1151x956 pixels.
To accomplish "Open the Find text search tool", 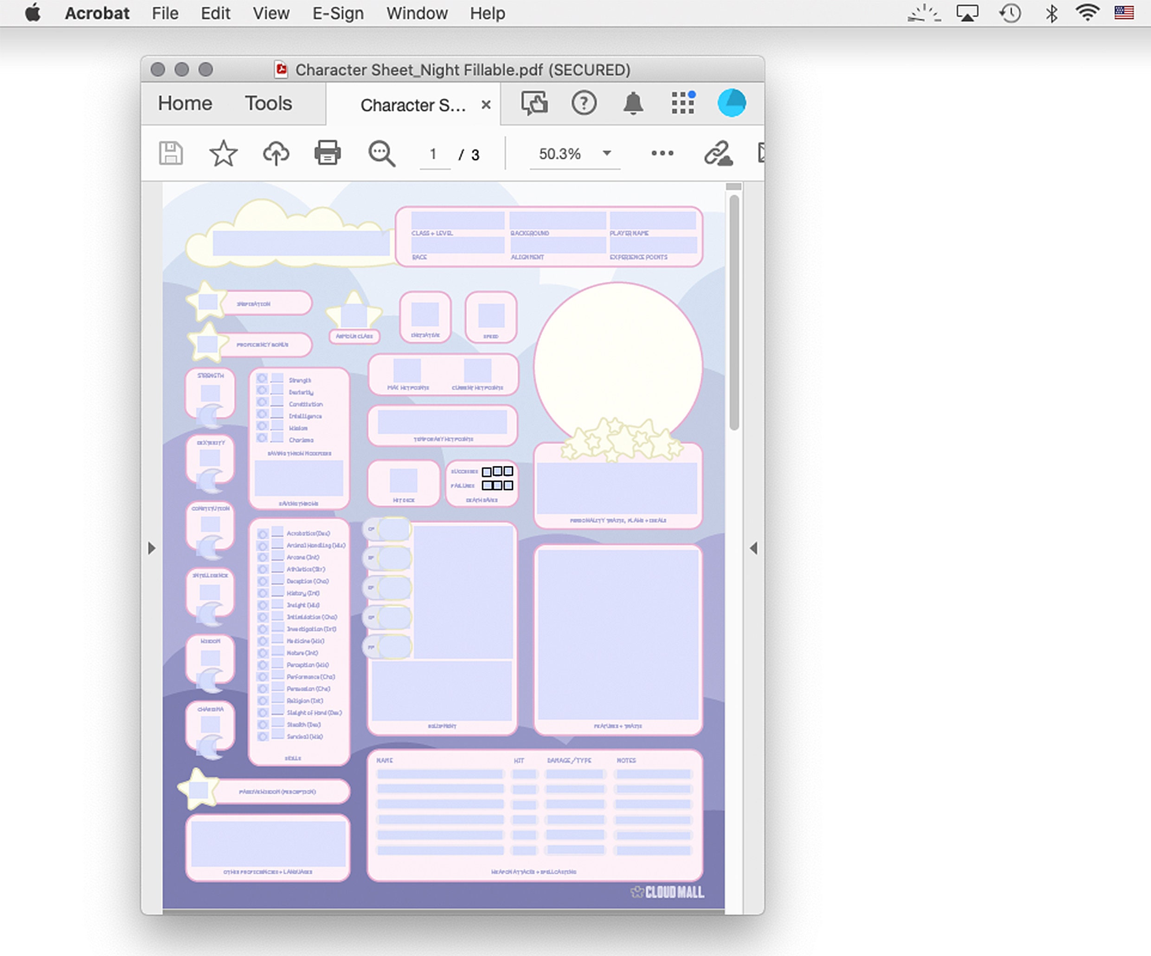I will coord(380,154).
